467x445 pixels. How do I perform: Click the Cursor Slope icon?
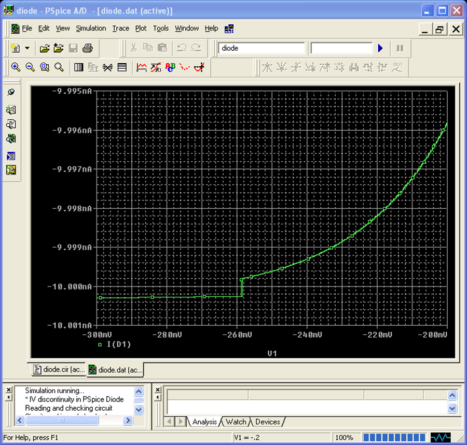click(296, 67)
